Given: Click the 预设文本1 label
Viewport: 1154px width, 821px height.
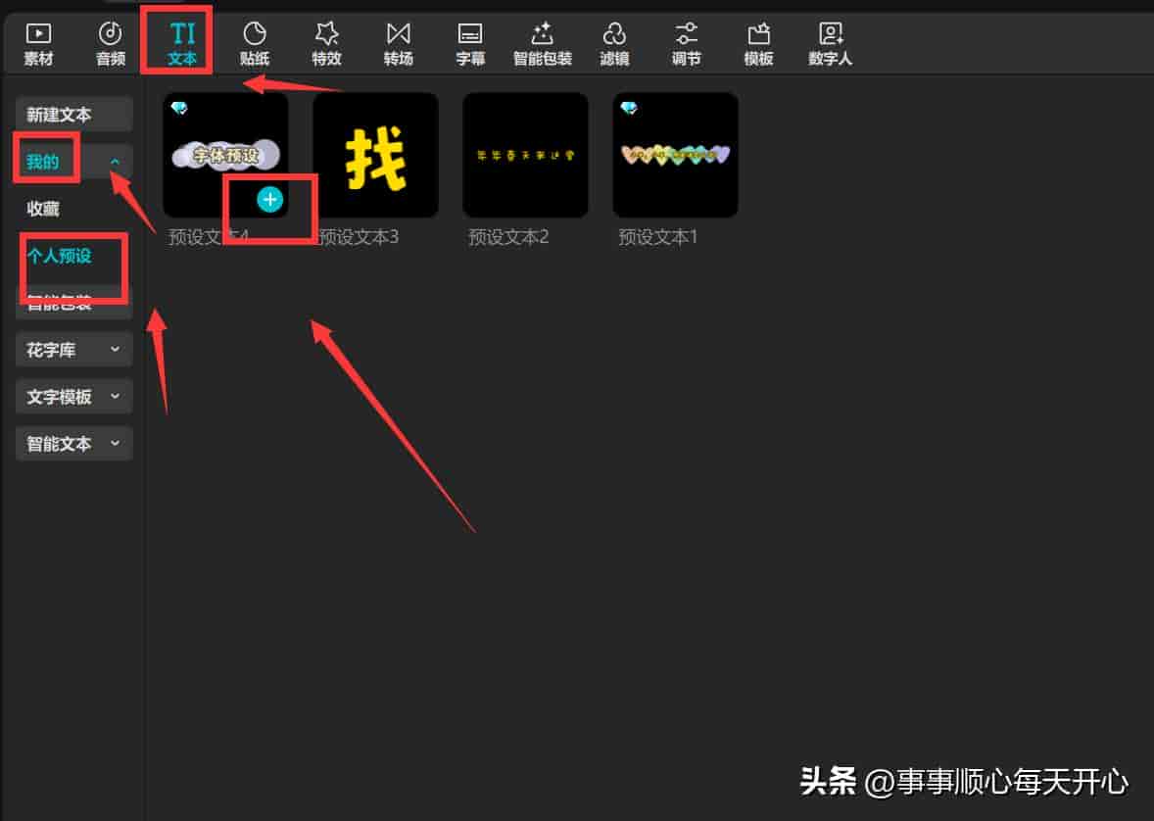Looking at the screenshot, I should point(658,237).
